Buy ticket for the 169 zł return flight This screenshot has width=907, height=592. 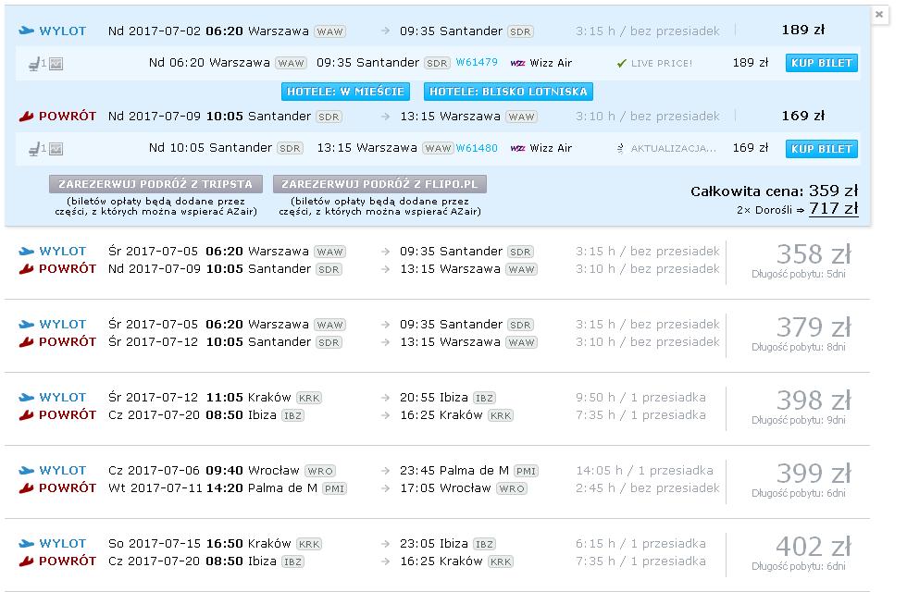[822, 149]
